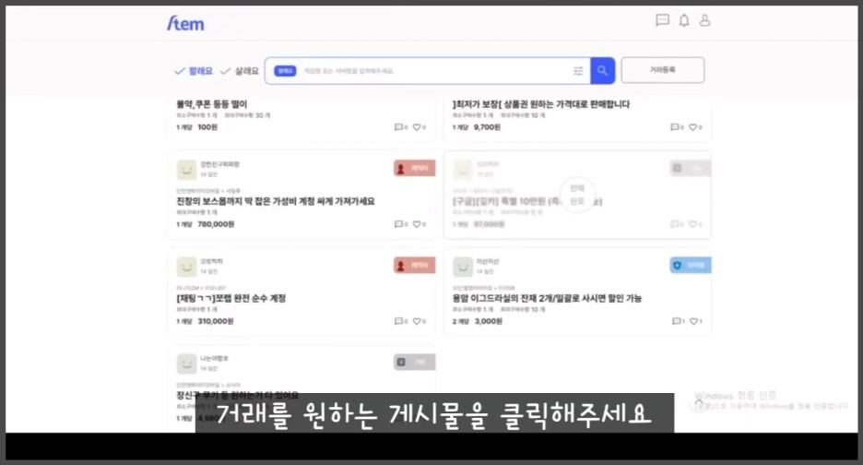Click seller avatar on the 나는야항호 post
Image resolution: width=863 pixels, height=465 pixels.
click(186, 364)
